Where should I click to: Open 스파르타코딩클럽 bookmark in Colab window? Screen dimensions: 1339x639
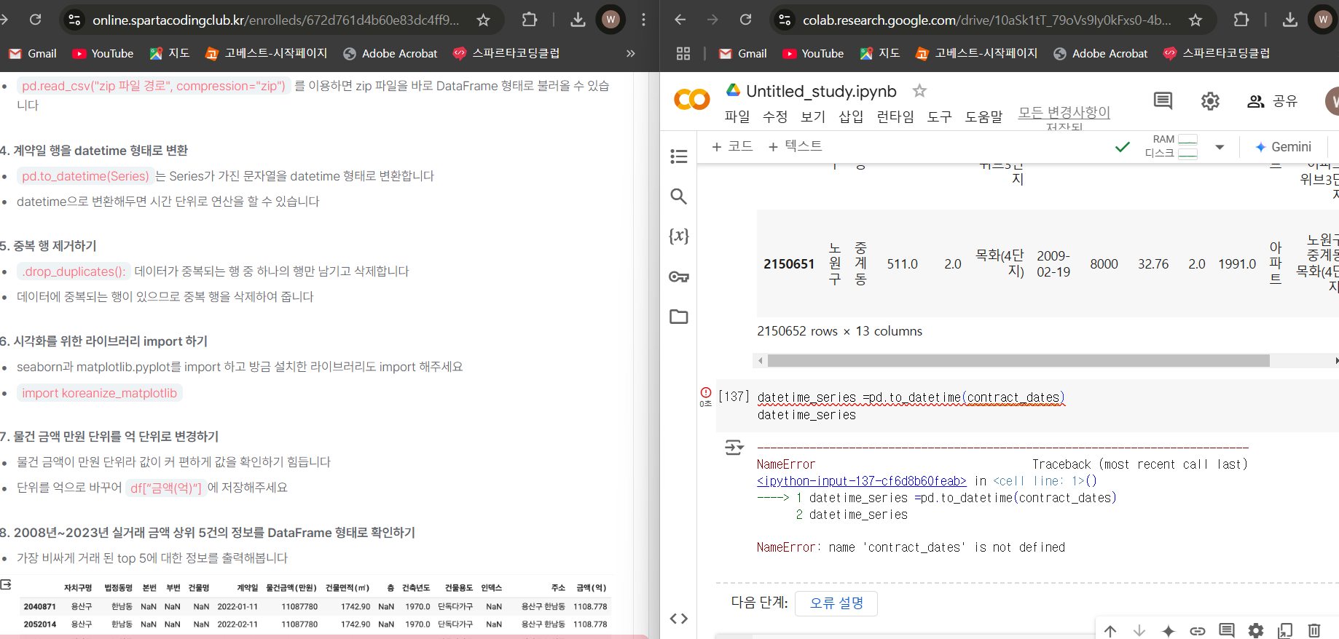[x=1217, y=53]
